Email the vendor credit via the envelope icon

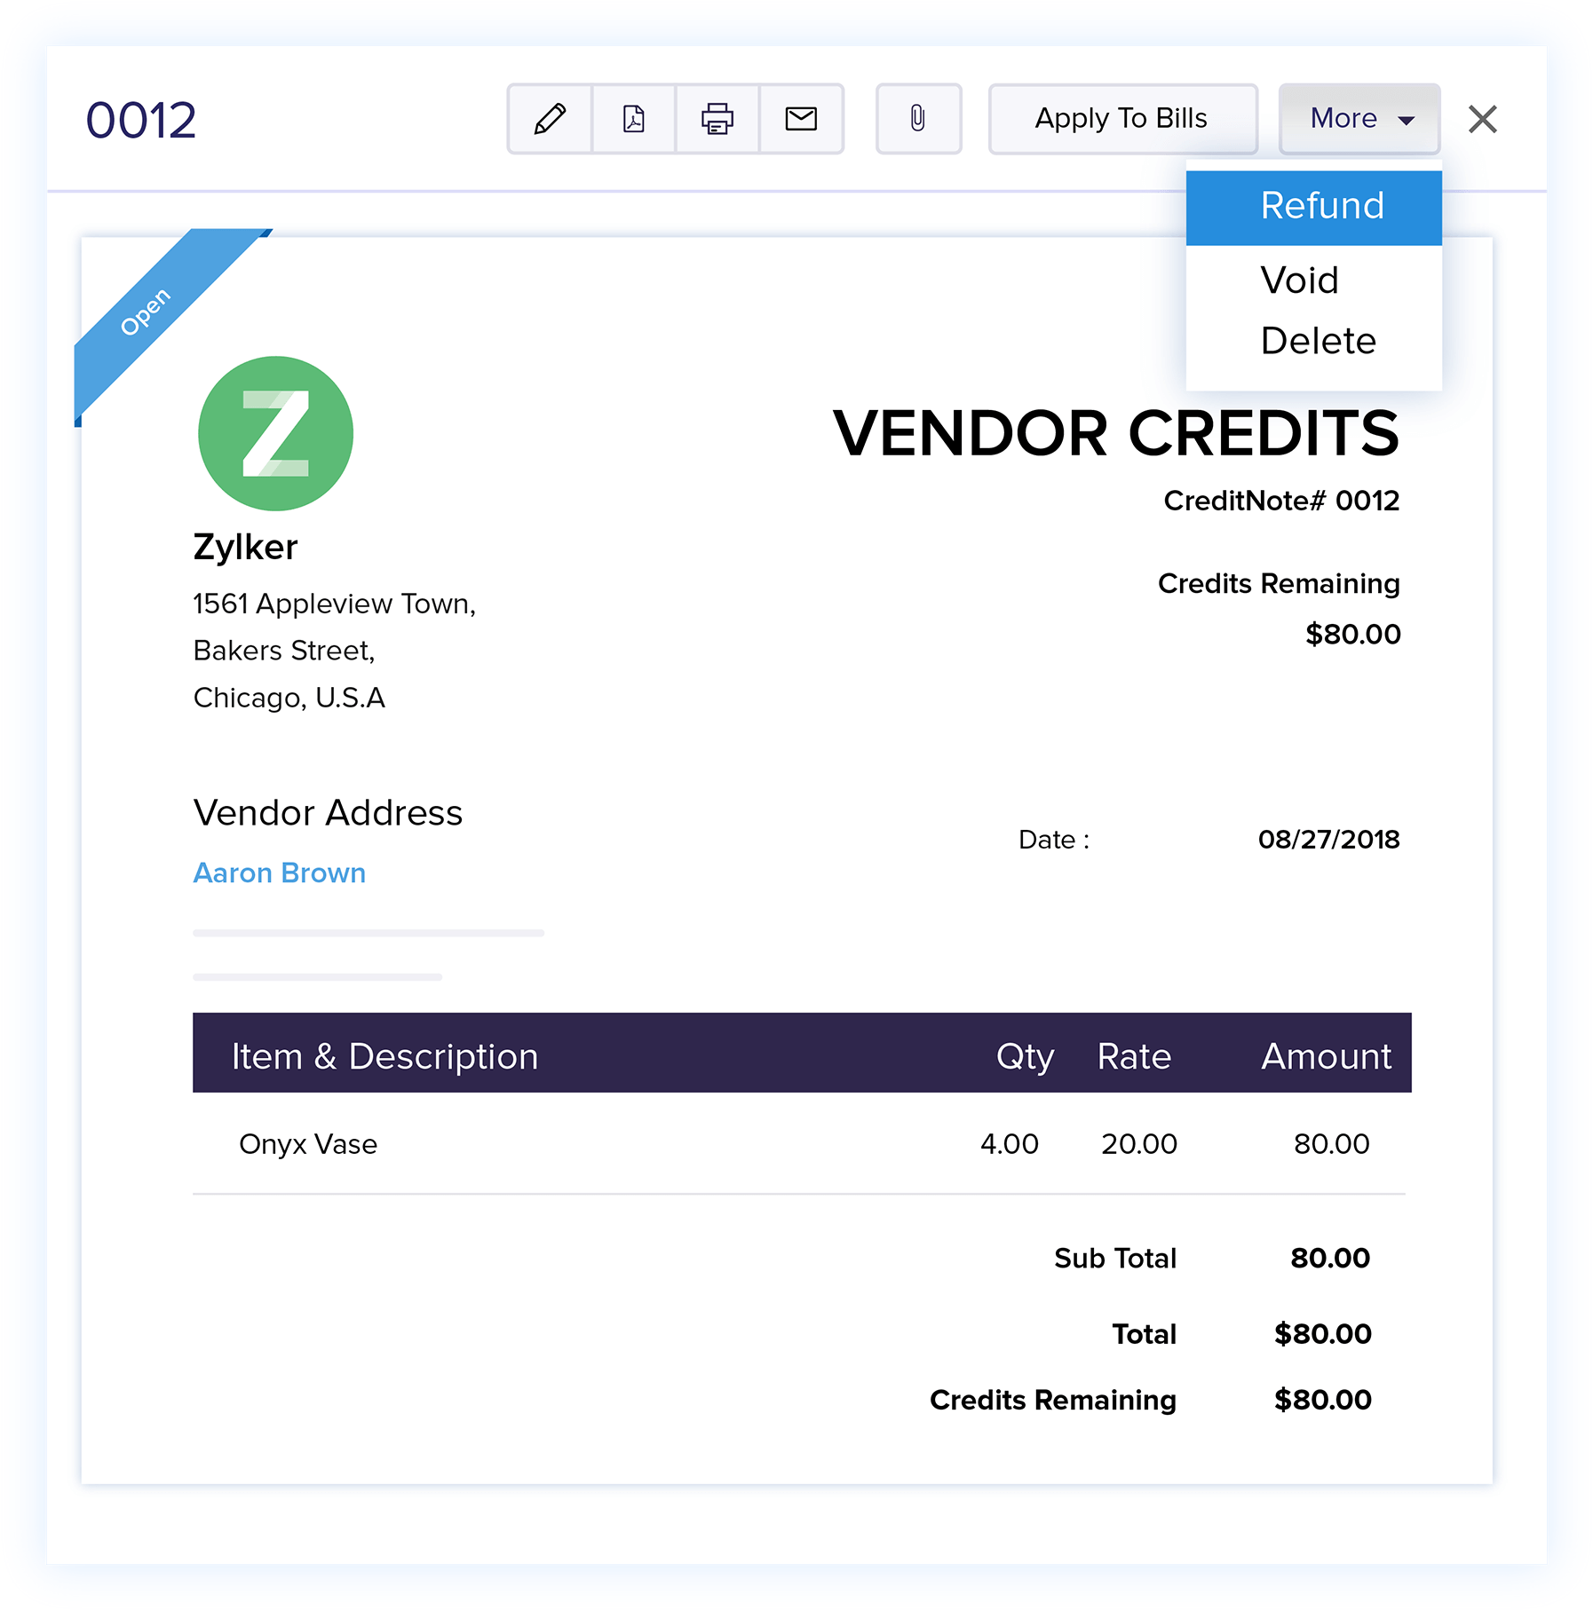tap(801, 119)
